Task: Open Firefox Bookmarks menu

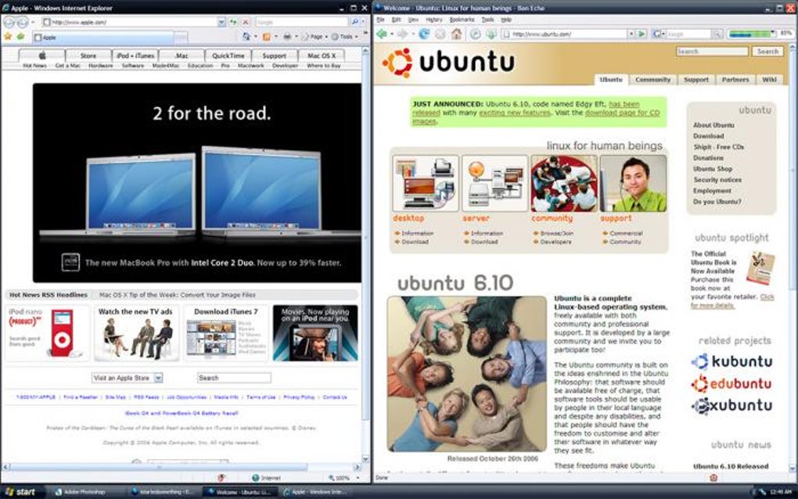Action: coord(462,20)
